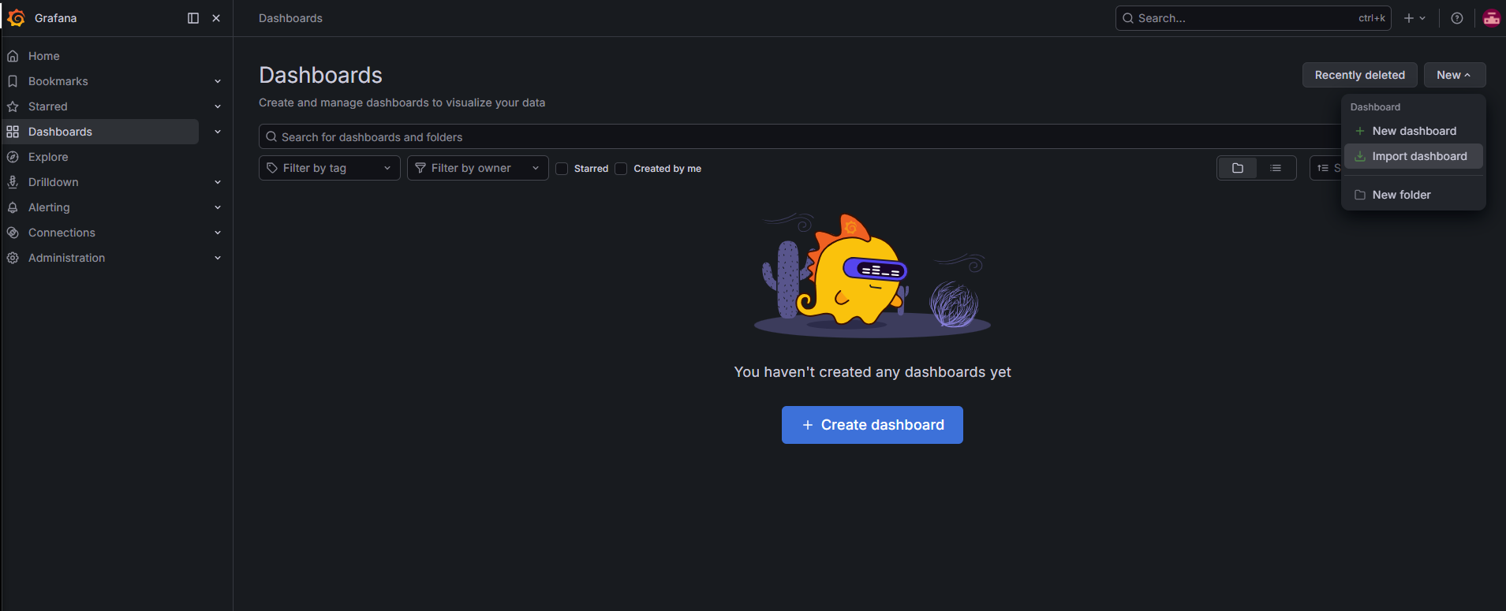Screen dimensions: 1506x611
Task: Switch to list view icon
Action: tap(1276, 168)
